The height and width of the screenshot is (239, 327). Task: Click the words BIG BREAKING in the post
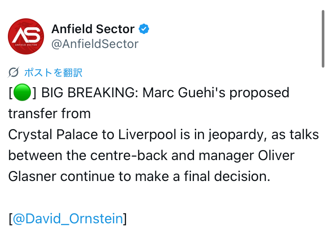[x=88, y=92]
